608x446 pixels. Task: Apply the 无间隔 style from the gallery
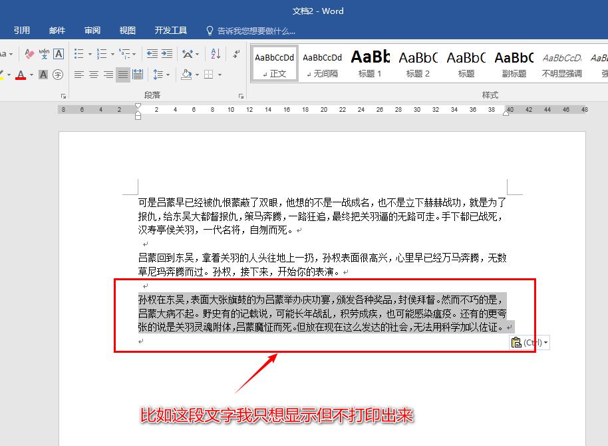point(322,63)
